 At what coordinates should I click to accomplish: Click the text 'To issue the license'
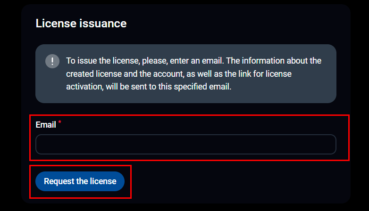pos(100,61)
